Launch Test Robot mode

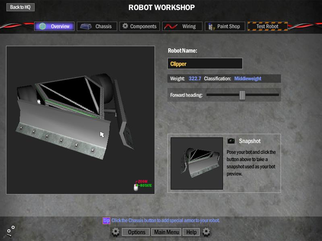tap(268, 26)
